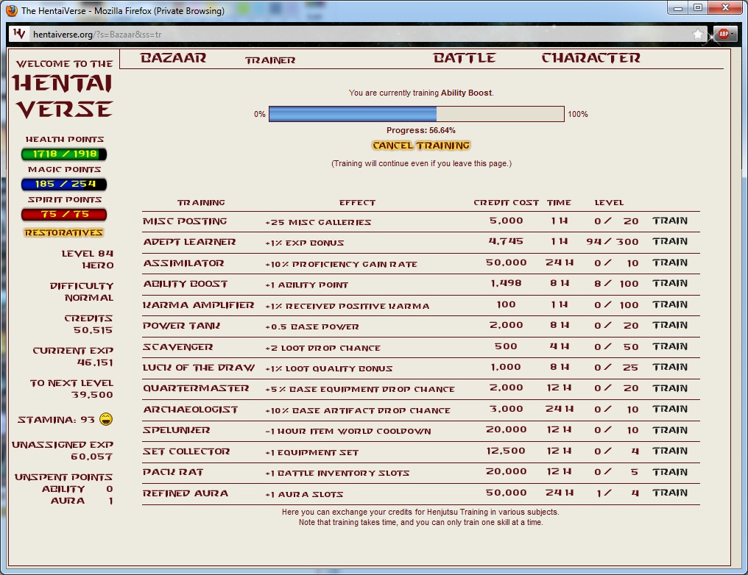This screenshot has width=748, height=575.
Task: Click the 'Spelunker' training name
Action: tap(176, 430)
